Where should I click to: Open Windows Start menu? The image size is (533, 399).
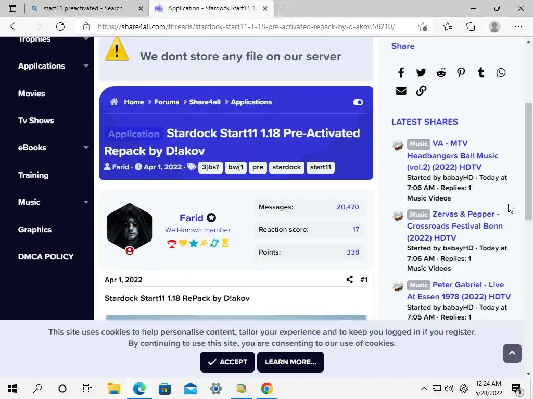pyautogui.click(x=12, y=389)
